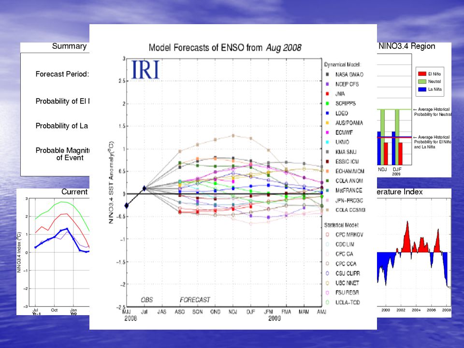Click the 'Probable Magnitude of Event' label
This screenshot has height=348, width=464.
coord(62,154)
